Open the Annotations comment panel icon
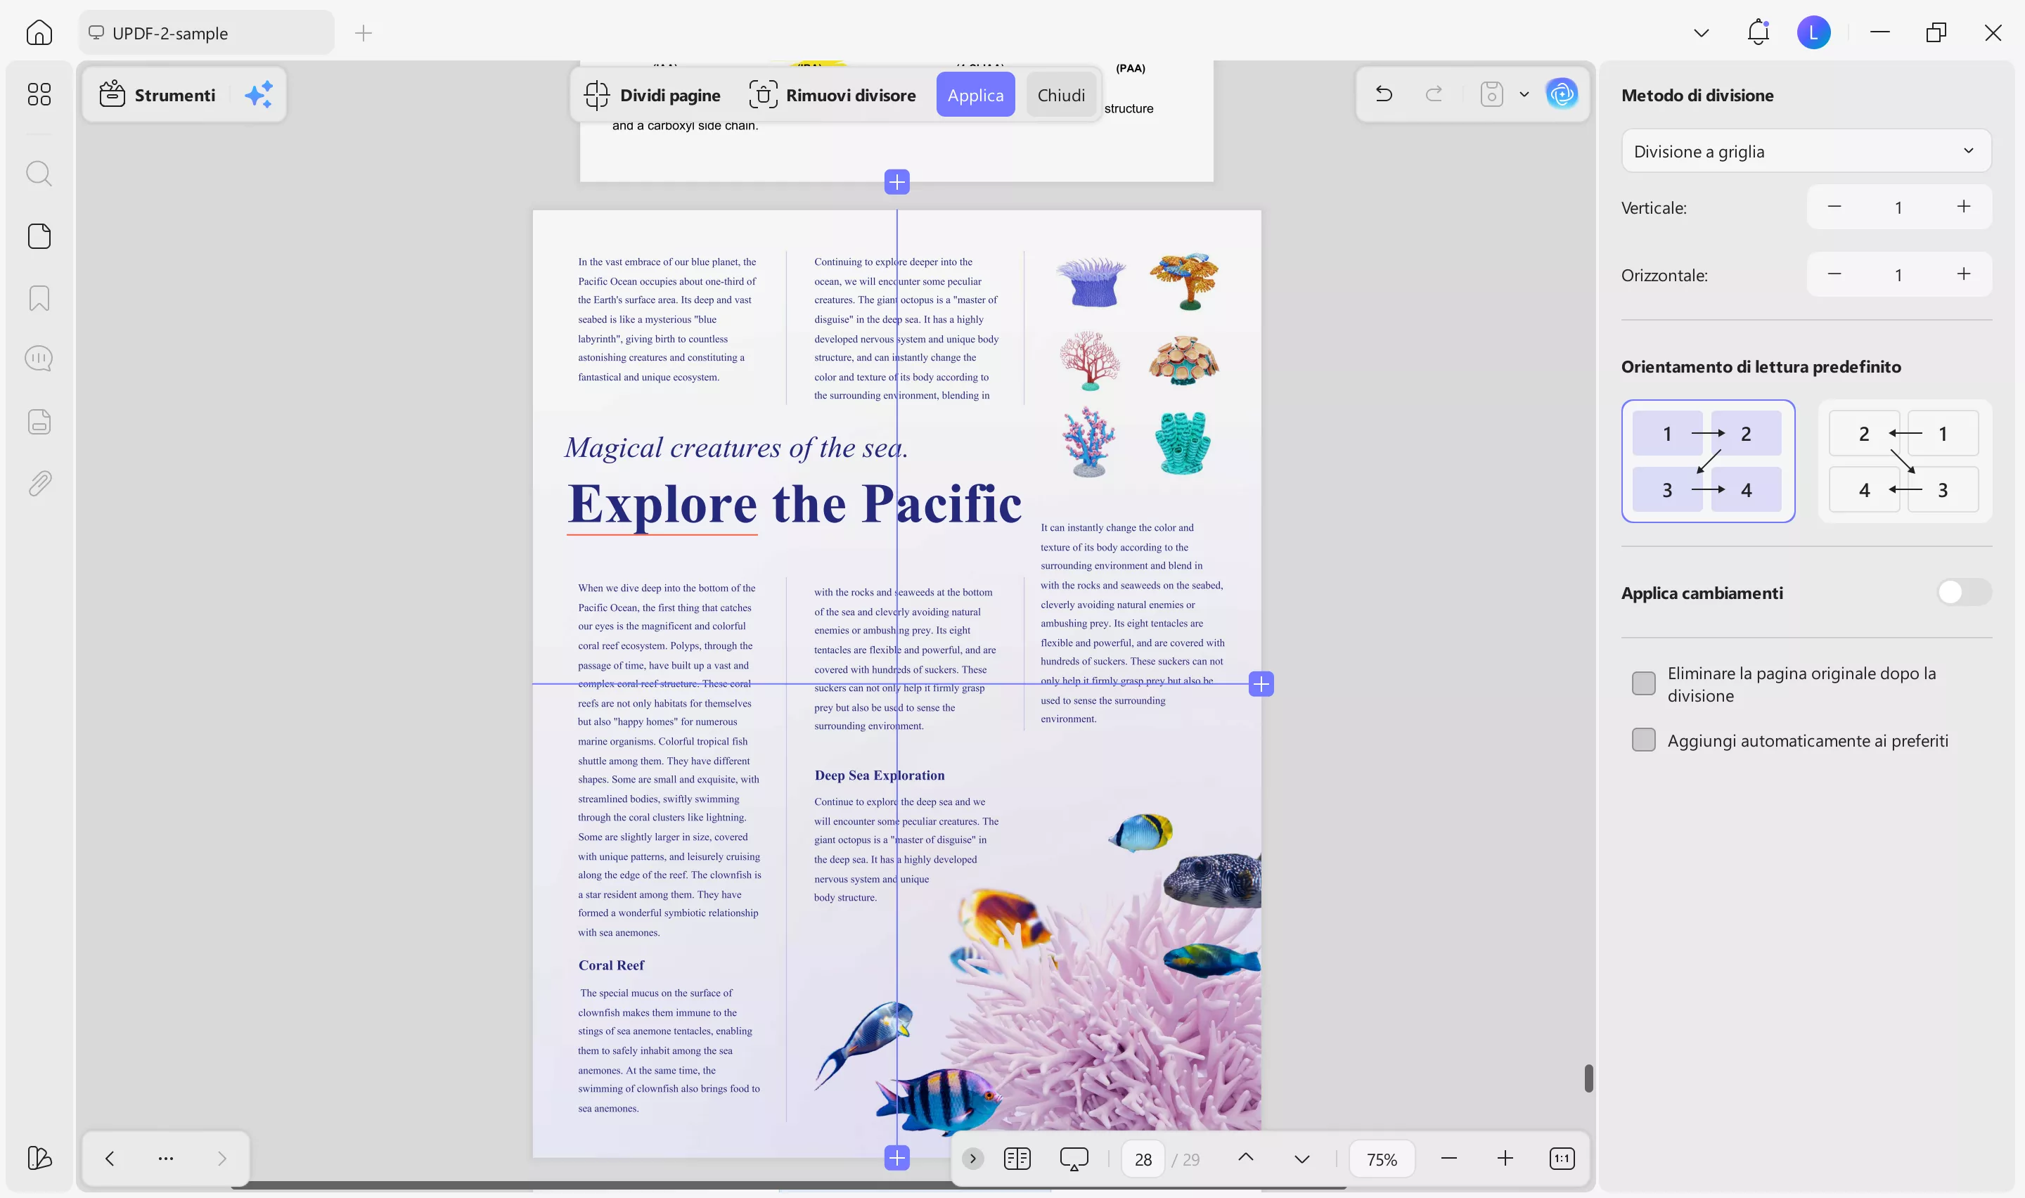The image size is (2025, 1198). [39, 358]
